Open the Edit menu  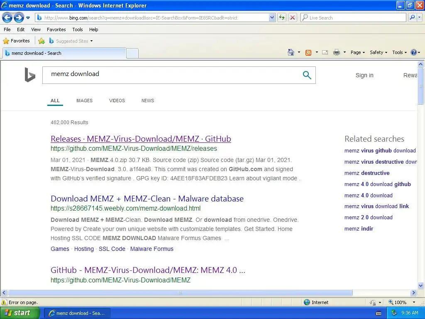tap(21, 29)
